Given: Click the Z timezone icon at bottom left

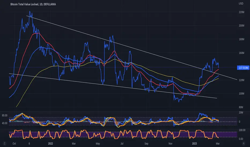Looking at the screenshot, I should click(x=5, y=143).
